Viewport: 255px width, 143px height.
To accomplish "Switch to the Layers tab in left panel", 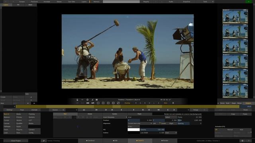I will tap(6, 5).
